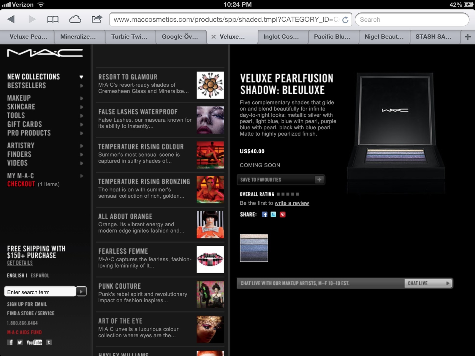
Task: Collapse New Collections menu arrow
Action: (81, 77)
